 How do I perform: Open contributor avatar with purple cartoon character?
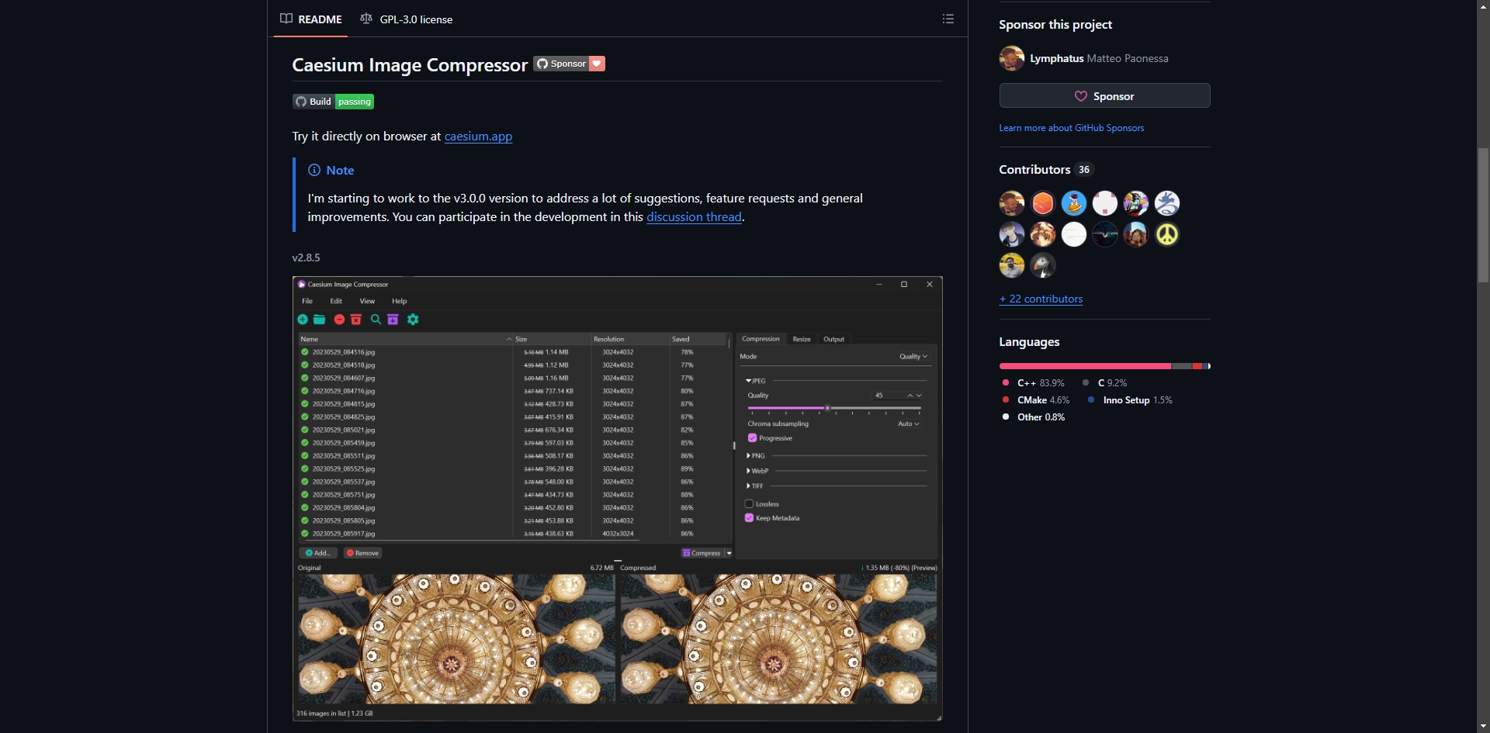click(x=1136, y=203)
